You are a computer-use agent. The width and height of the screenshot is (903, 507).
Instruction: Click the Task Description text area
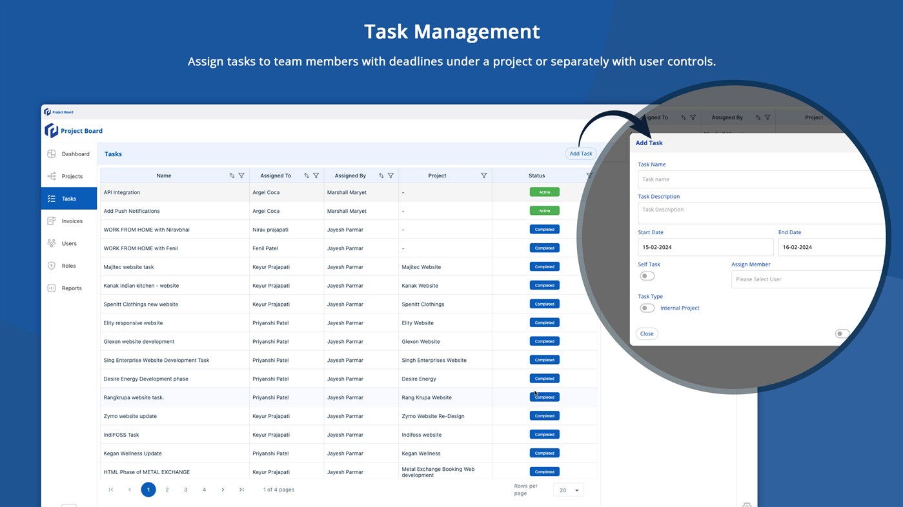pos(762,213)
